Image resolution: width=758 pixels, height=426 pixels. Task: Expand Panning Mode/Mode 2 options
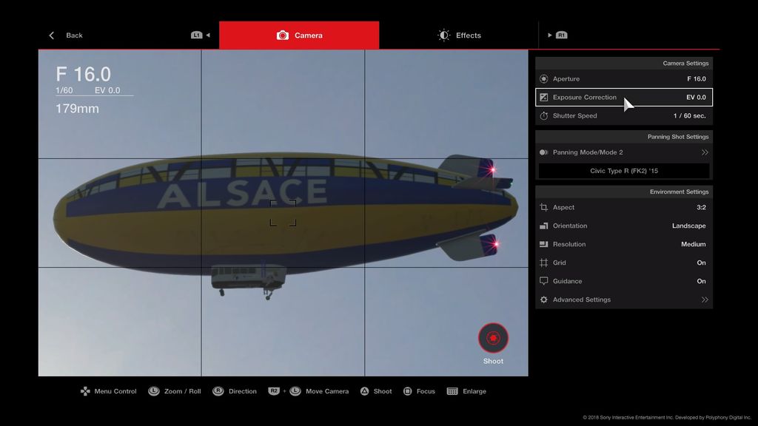click(x=705, y=152)
